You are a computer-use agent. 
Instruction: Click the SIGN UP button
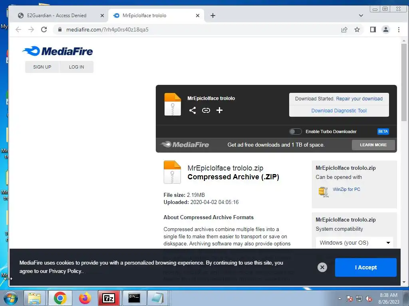point(42,67)
